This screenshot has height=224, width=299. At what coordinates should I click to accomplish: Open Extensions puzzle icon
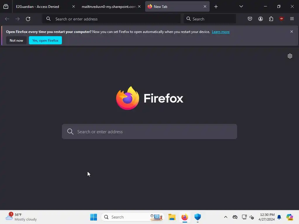pos(271,19)
